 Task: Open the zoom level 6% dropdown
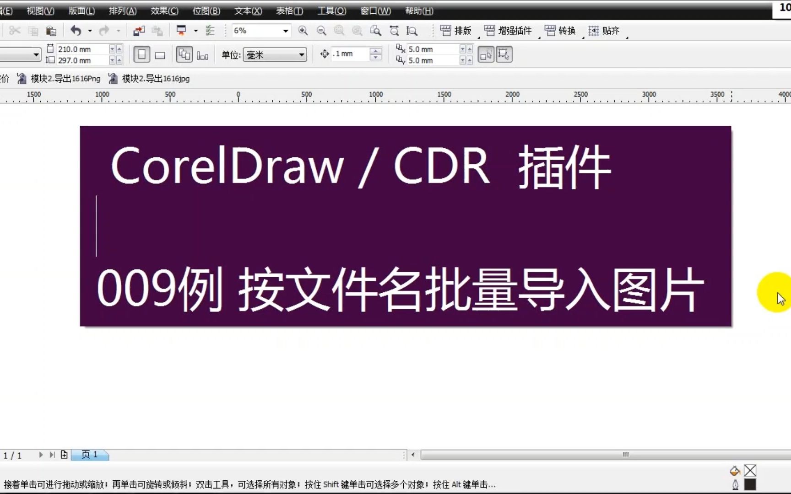pyautogui.click(x=284, y=31)
